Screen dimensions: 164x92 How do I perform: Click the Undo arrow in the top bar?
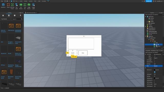pyautogui.click(x=16, y=1)
